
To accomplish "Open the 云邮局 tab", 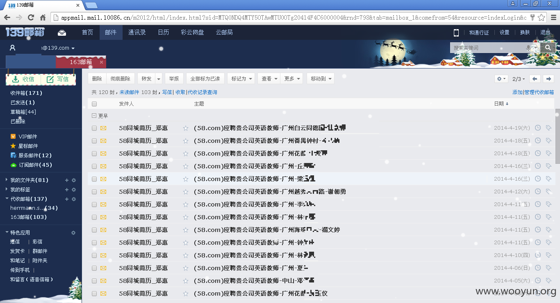I will tap(224, 32).
